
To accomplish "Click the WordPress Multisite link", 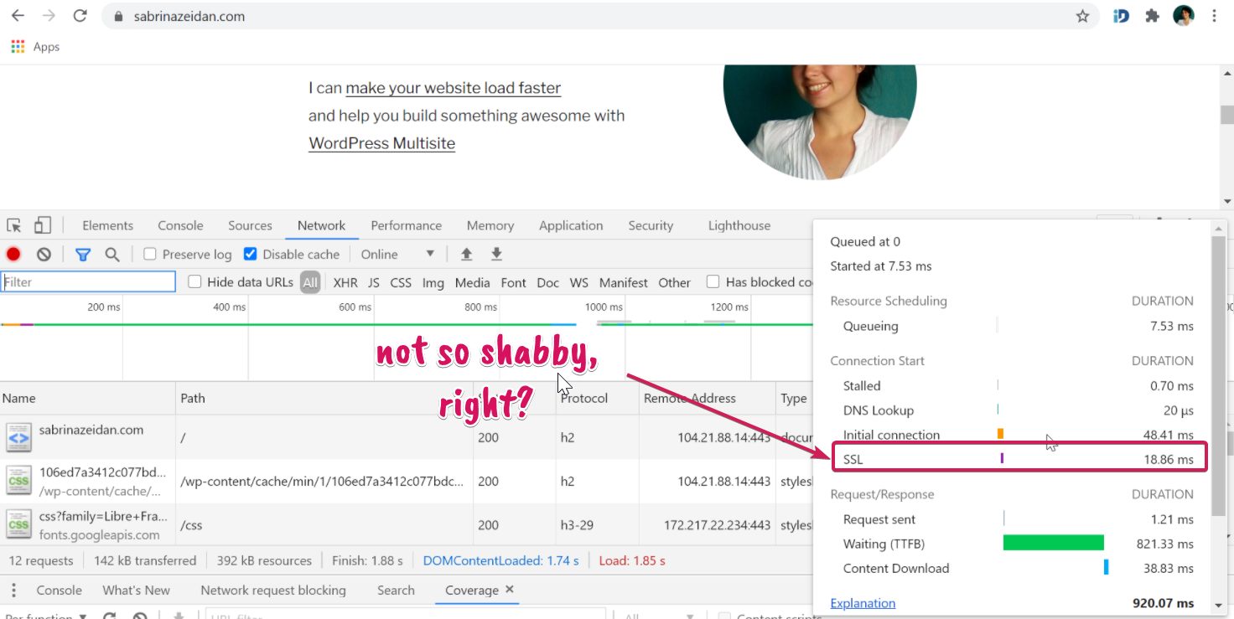I will click(x=381, y=143).
